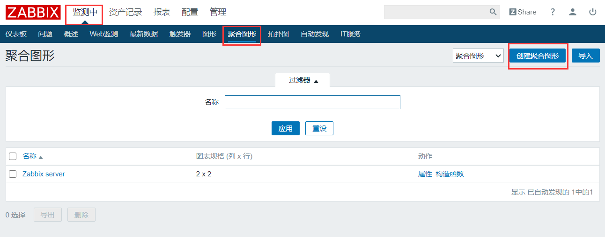
Task: Check the Zabbix server row checkbox
Action: click(13, 174)
